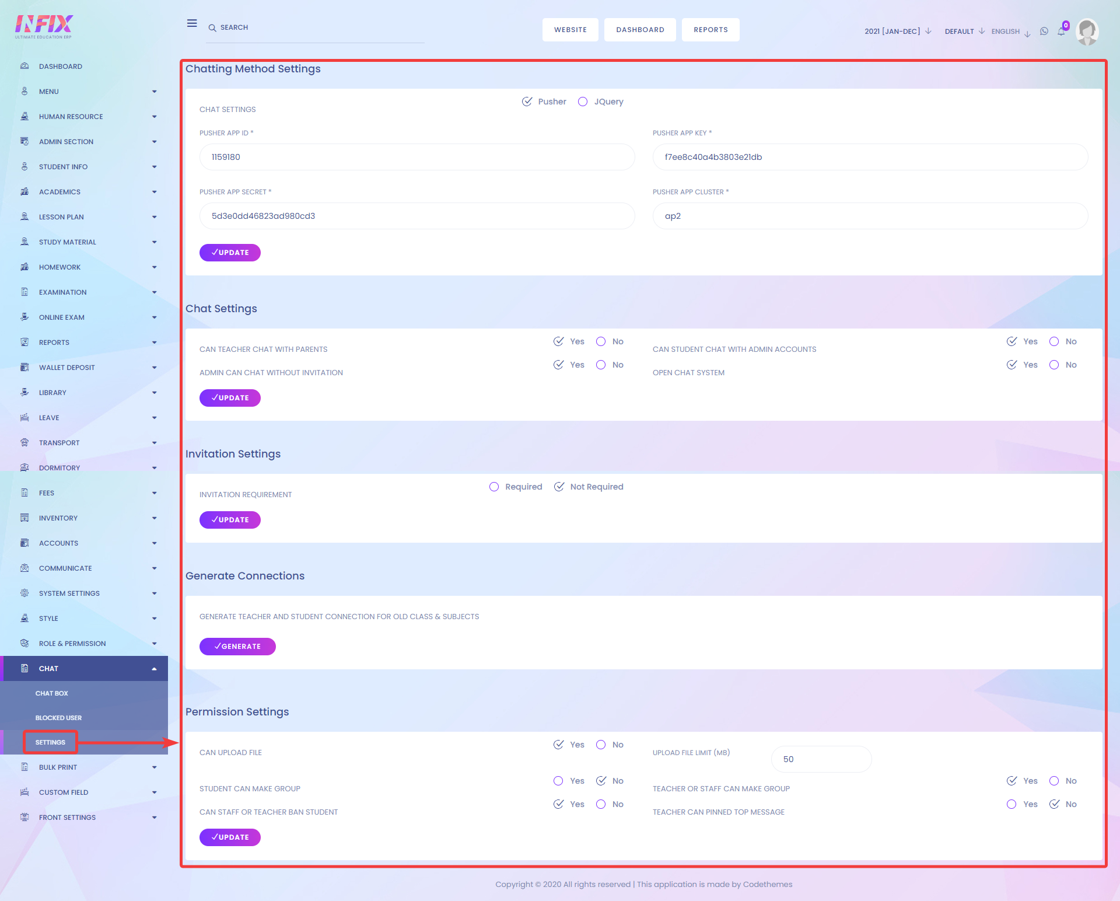Open the DEFAULT style dropdown
1120x901 pixels.
tap(965, 32)
